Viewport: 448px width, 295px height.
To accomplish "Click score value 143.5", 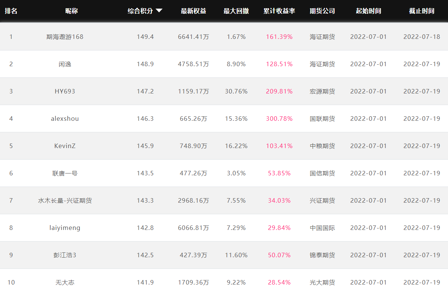I will coord(145,173).
